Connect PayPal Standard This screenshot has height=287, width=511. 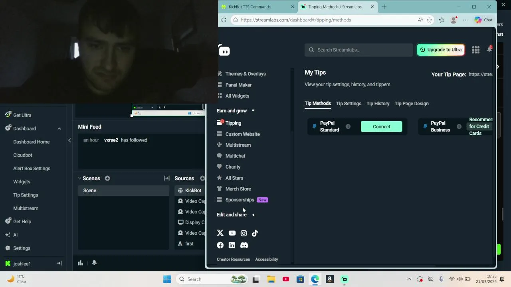382,127
